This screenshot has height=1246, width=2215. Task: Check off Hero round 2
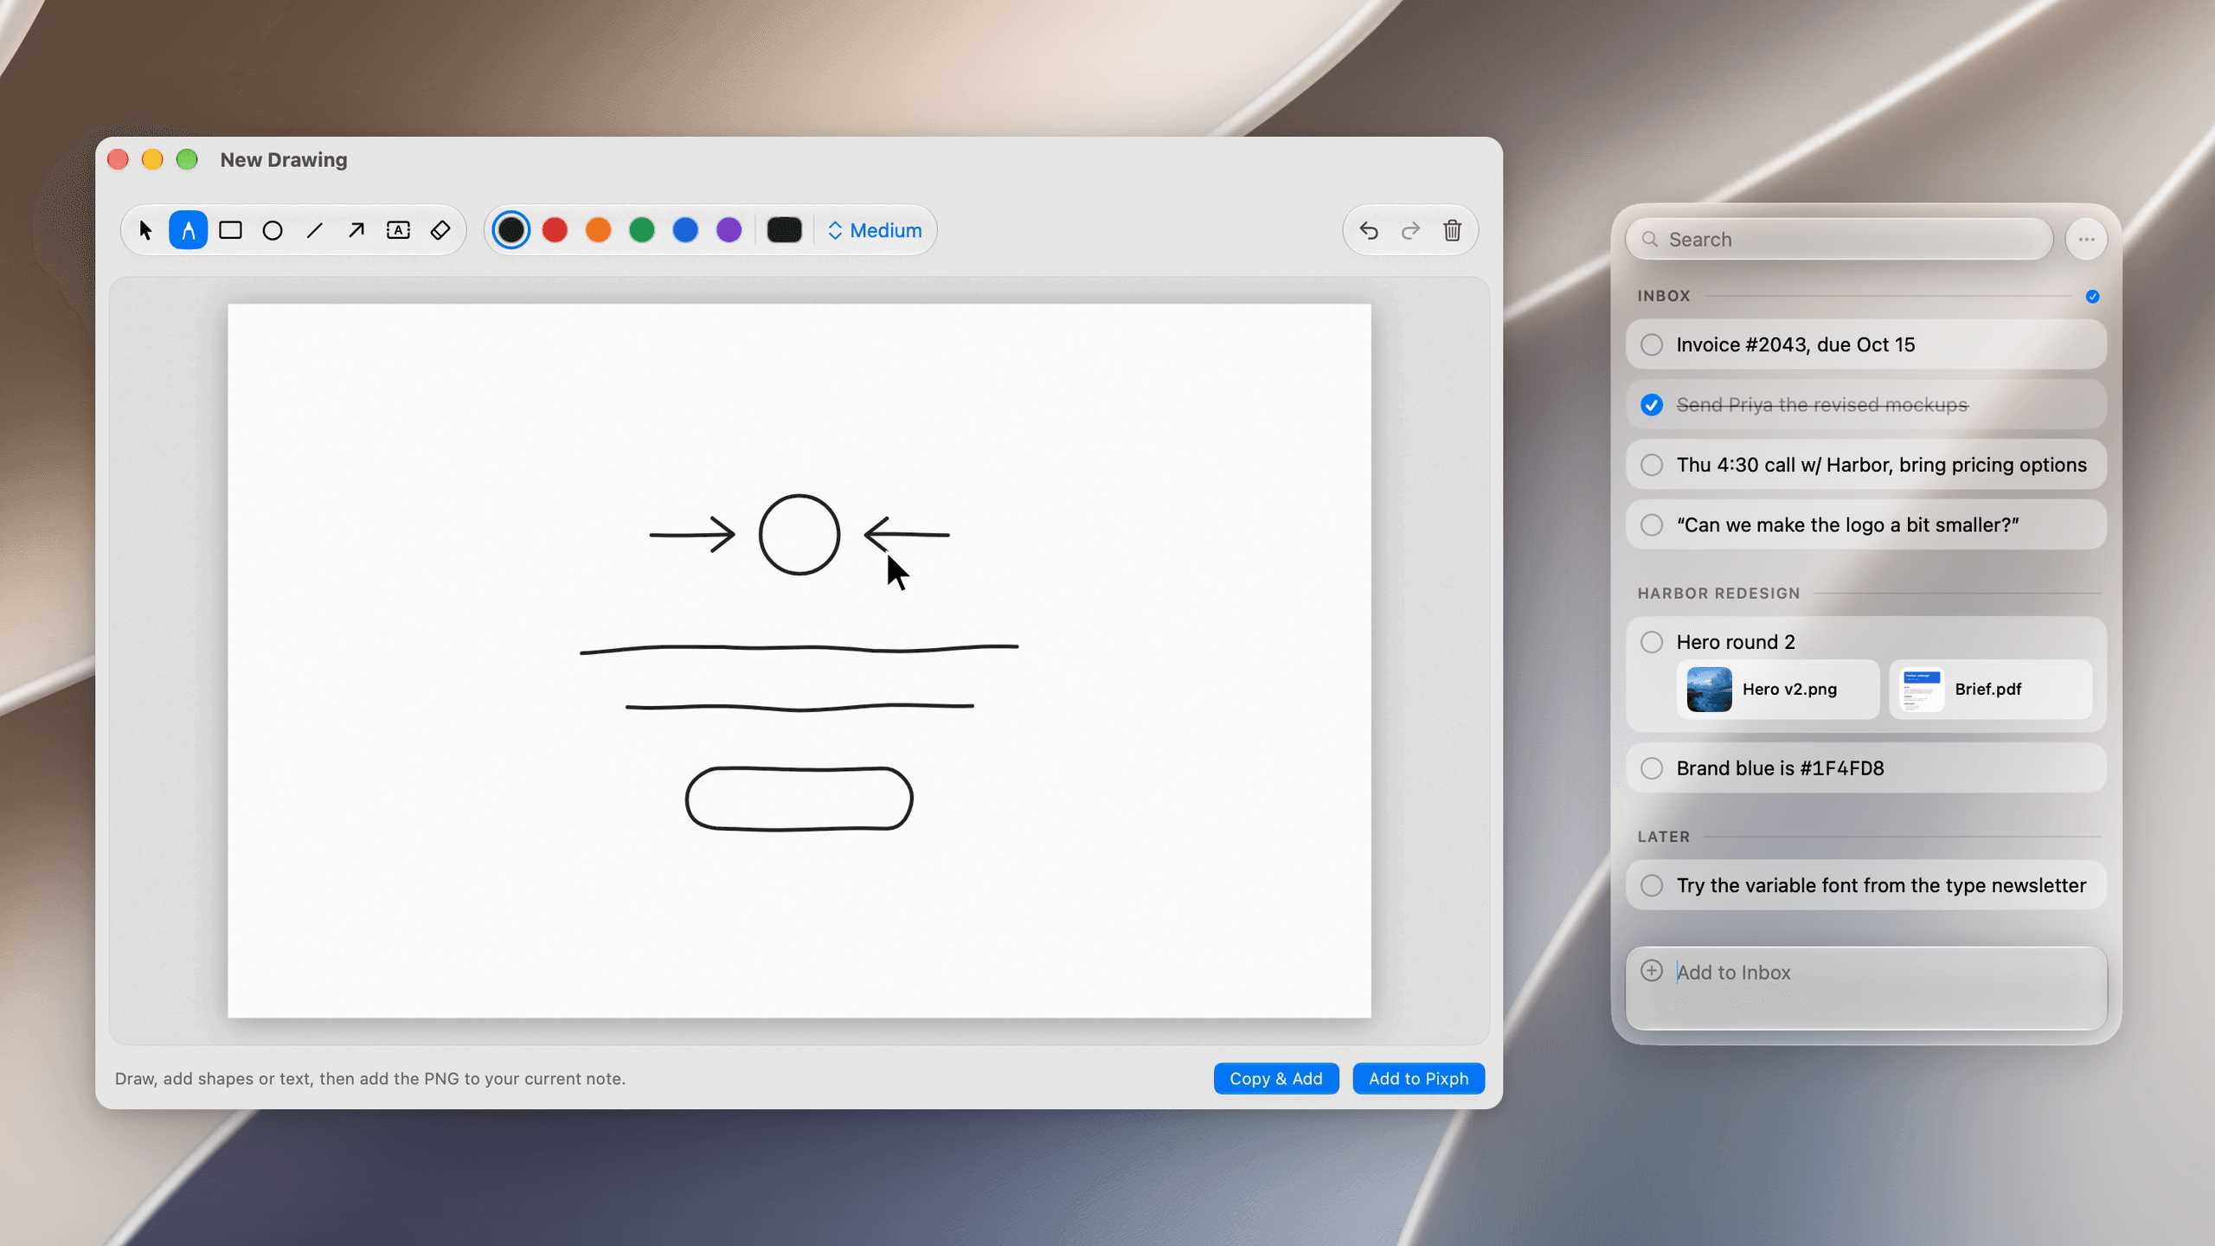tap(1652, 642)
